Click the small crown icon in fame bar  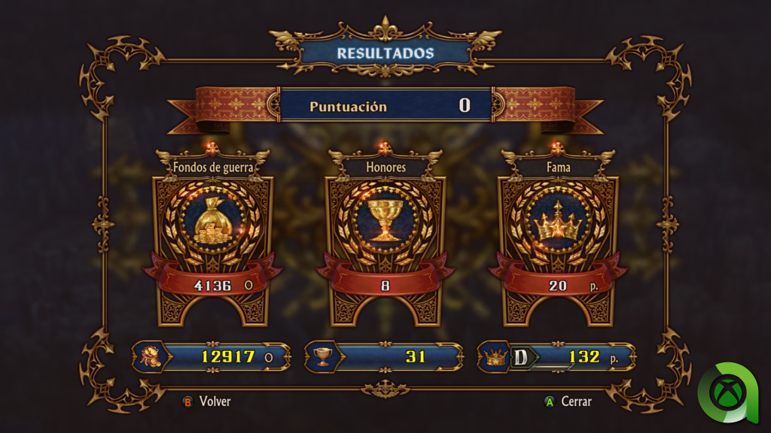495,357
